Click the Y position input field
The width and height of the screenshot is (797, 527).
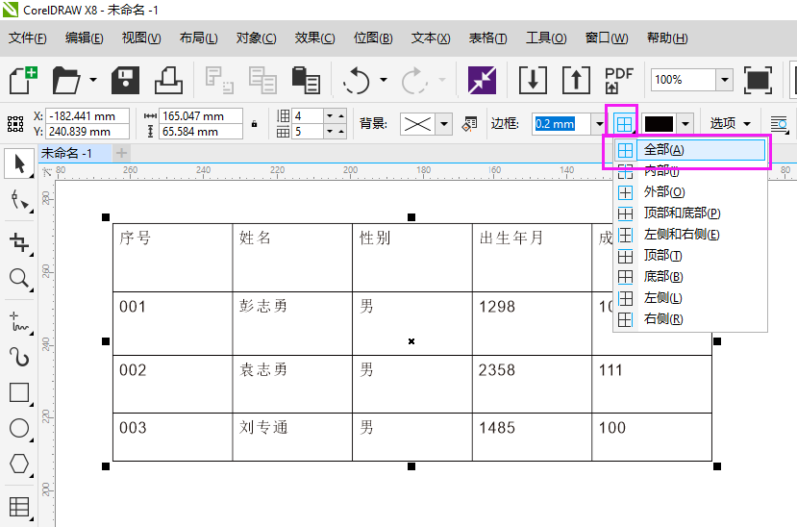[x=87, y=132]
